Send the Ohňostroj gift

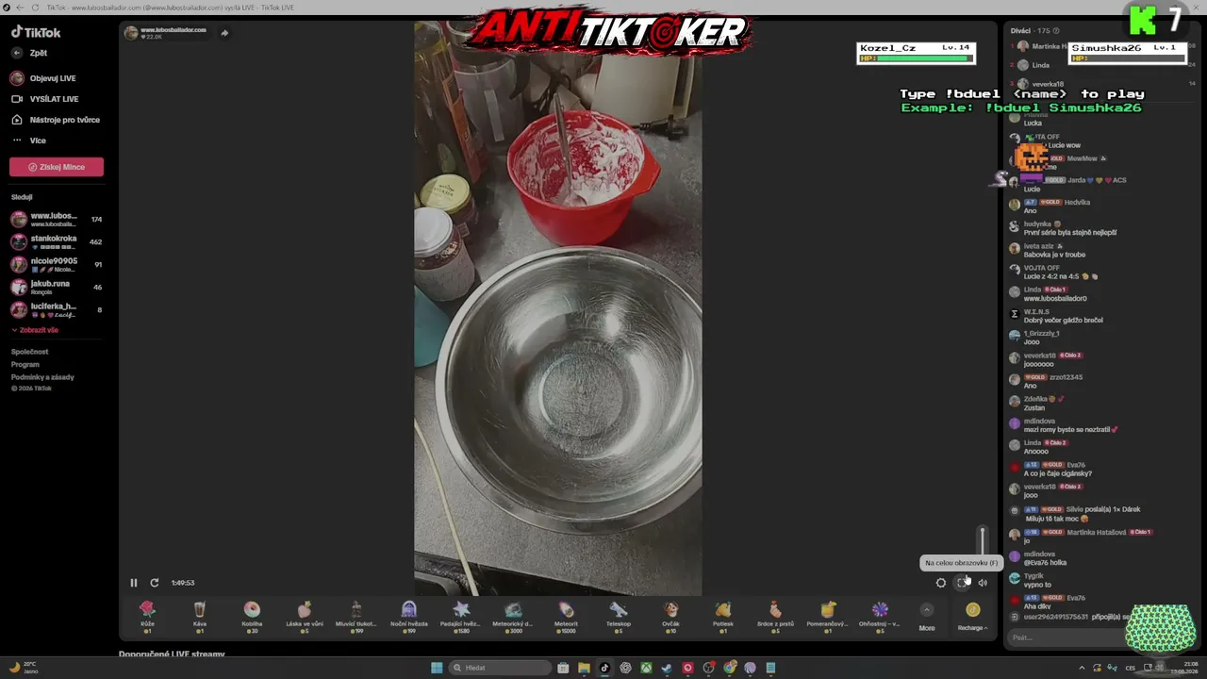tap(880, 616)
